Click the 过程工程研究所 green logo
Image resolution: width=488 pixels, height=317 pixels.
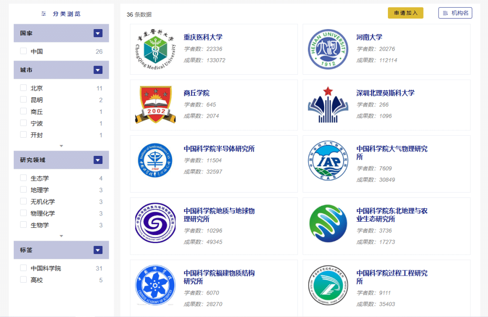coord(328,285)
